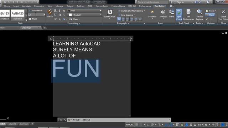Toggle overline formatting
228x128 pixels.
59,15
